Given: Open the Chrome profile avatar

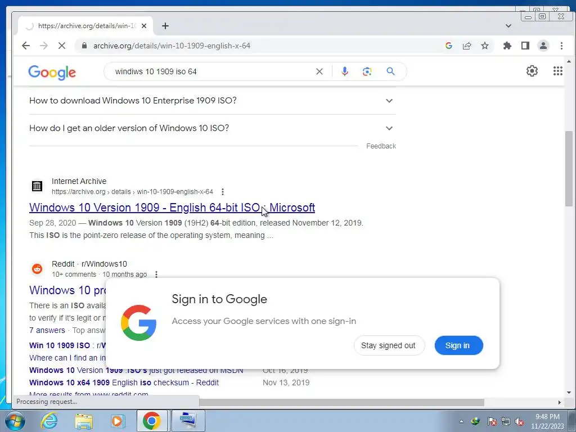Looking at the screenshot, I should pyautogui.click(x=543, y=46).
